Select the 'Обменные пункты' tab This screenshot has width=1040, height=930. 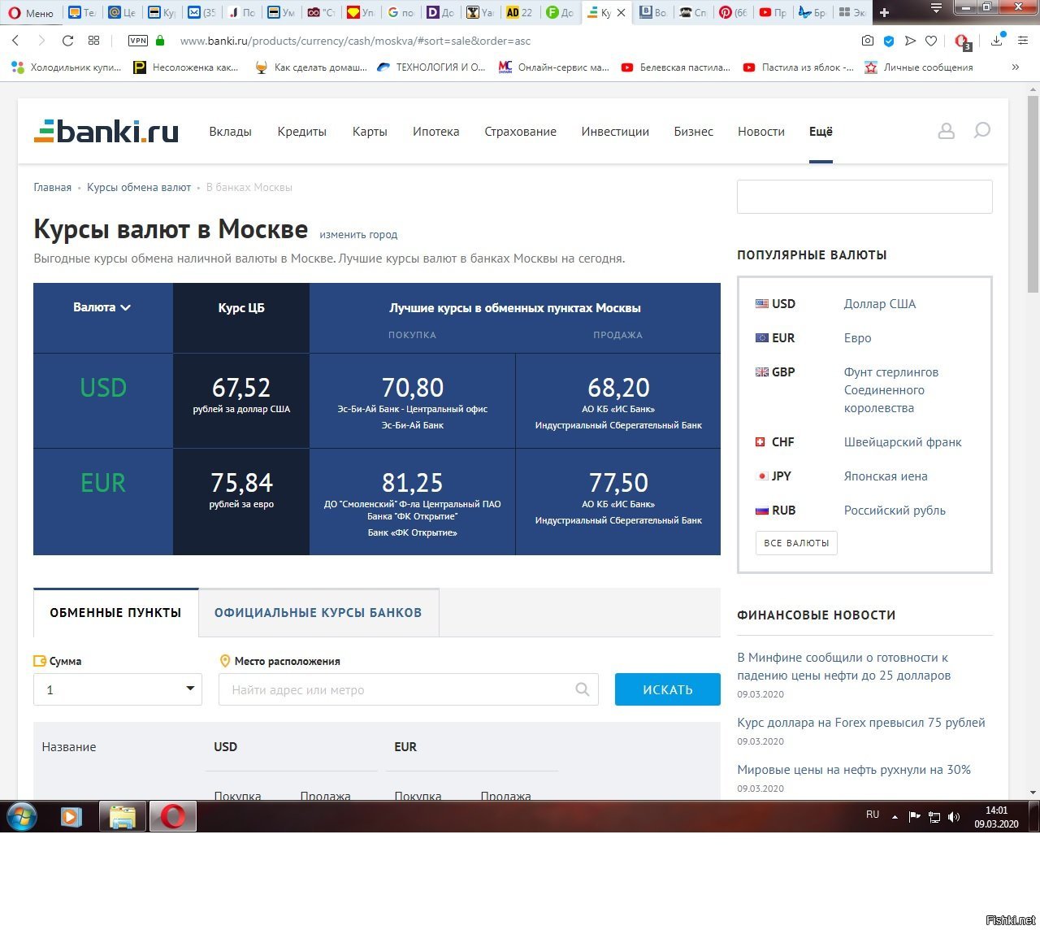pyautogui.click(x=115, y=613)
